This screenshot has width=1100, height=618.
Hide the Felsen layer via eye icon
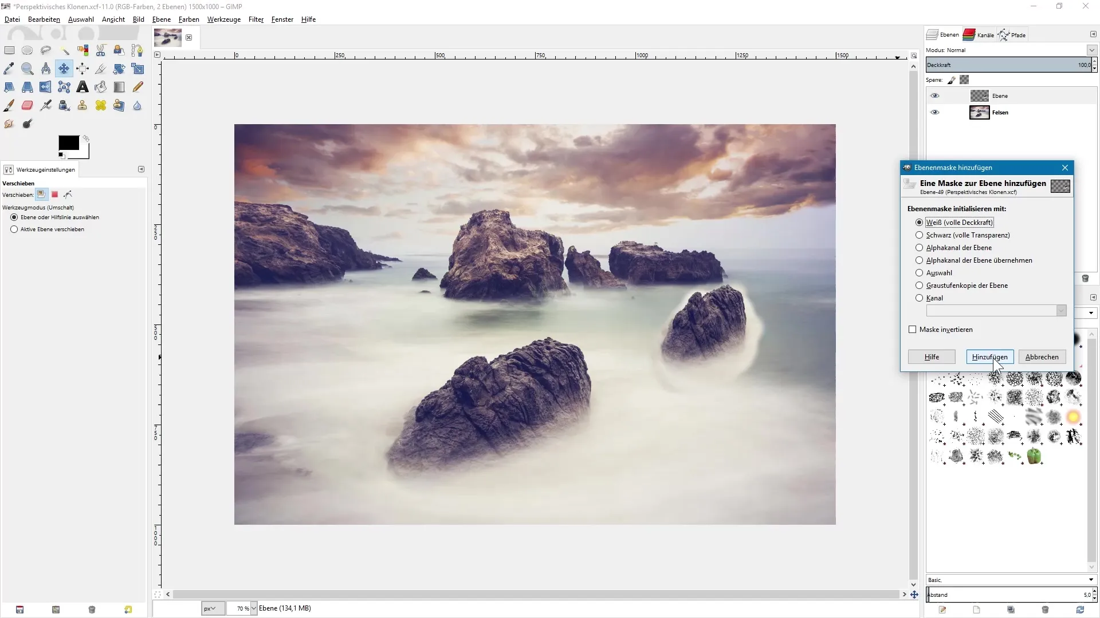(x=935, y=112)
